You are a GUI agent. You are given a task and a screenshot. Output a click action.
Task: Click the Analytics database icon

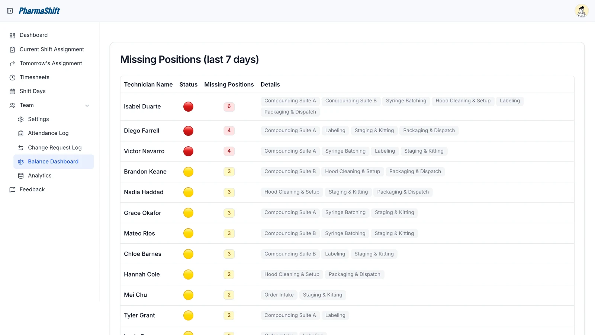21,176
